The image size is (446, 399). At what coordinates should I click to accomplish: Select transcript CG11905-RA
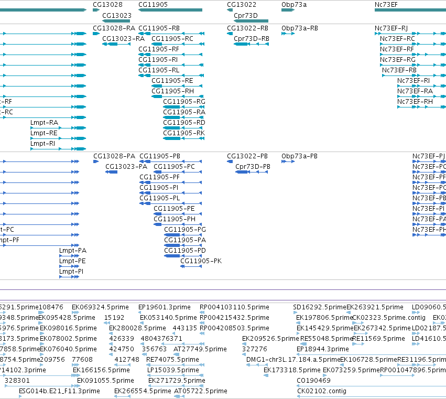click(184, 112)
